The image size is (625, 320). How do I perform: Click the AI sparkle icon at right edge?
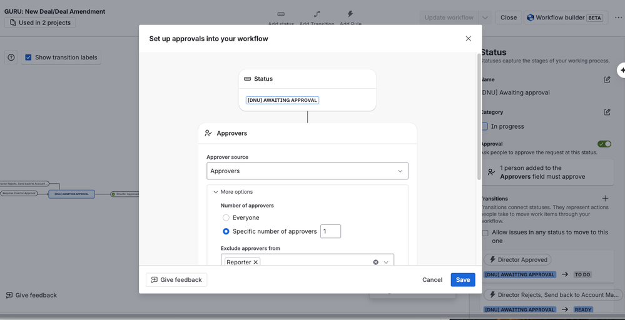[x=621, y=70]
